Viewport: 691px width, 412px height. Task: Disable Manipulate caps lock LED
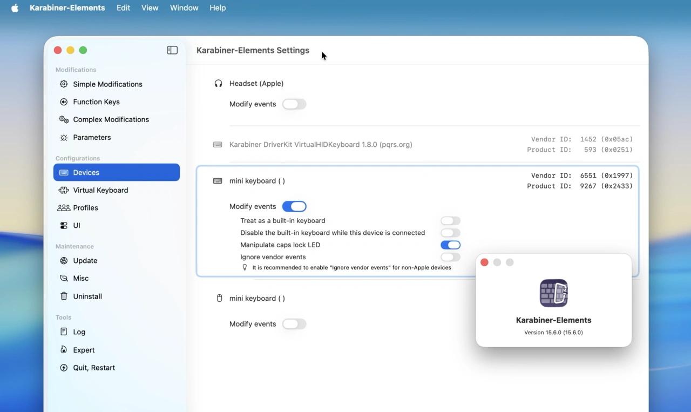450,245
